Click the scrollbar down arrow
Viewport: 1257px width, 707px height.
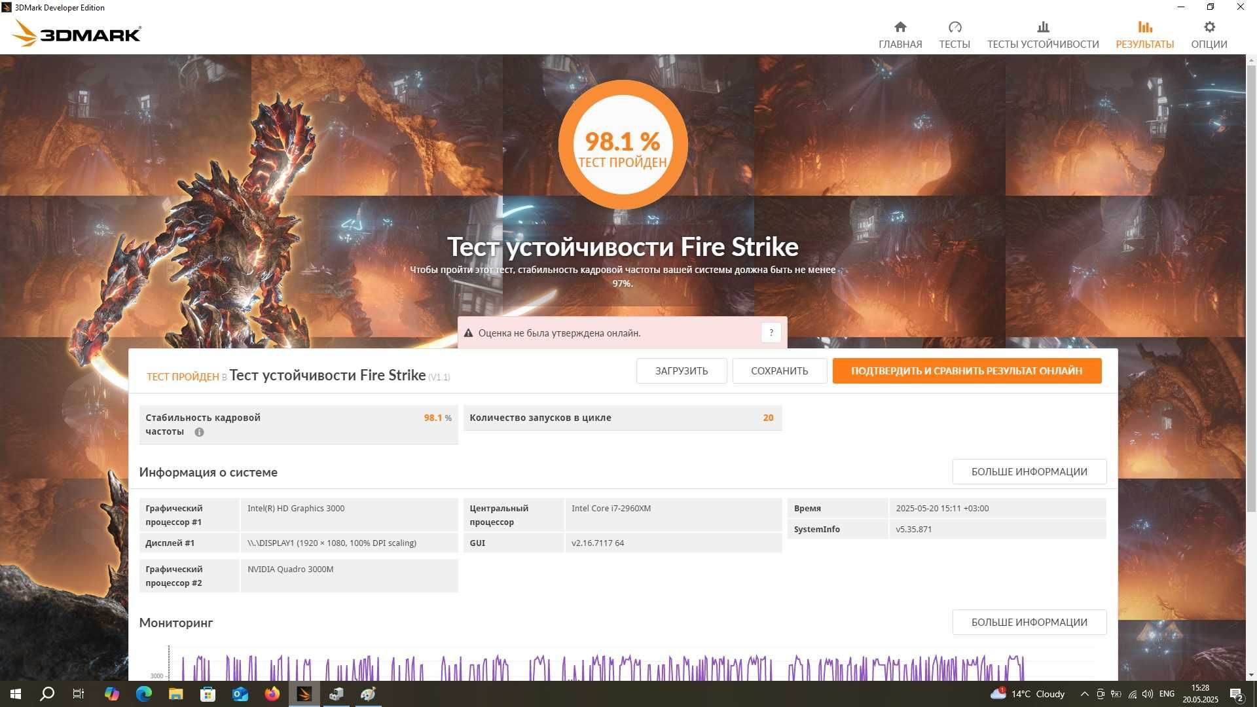[1251, 675]
